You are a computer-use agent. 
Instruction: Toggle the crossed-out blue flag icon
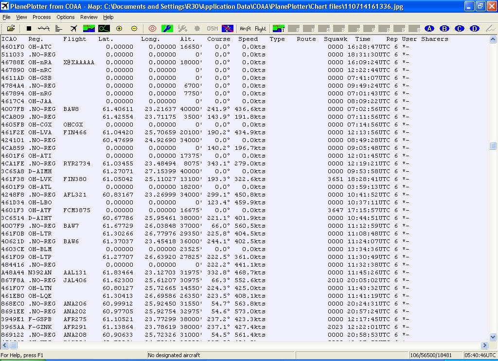[227, 29]
